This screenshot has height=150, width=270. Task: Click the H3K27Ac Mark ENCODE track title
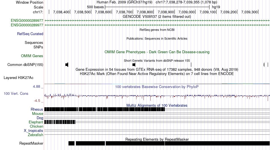pyautogui.click(x=157, y=74)
